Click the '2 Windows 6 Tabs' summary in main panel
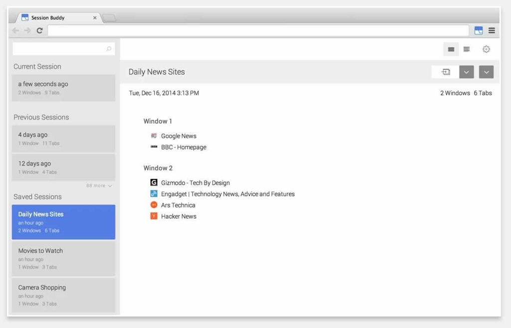Screen dimensions: 511x328 466,93
